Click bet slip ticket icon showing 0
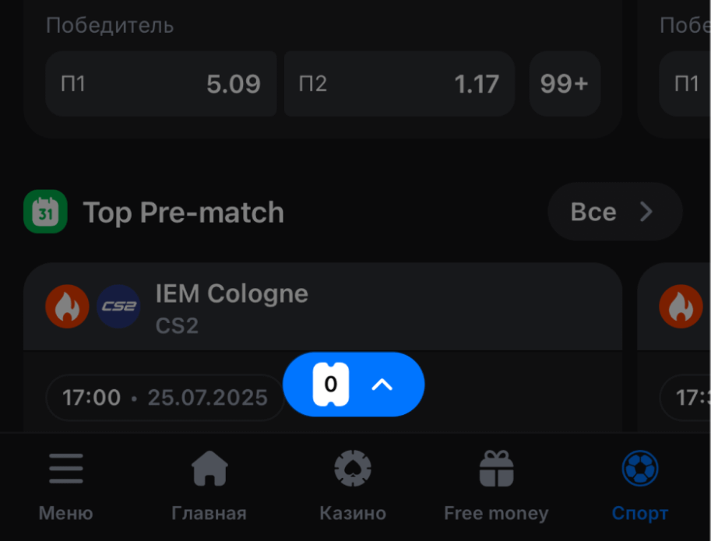The width and height of the screenshot is (711, 541). point(330,385)
